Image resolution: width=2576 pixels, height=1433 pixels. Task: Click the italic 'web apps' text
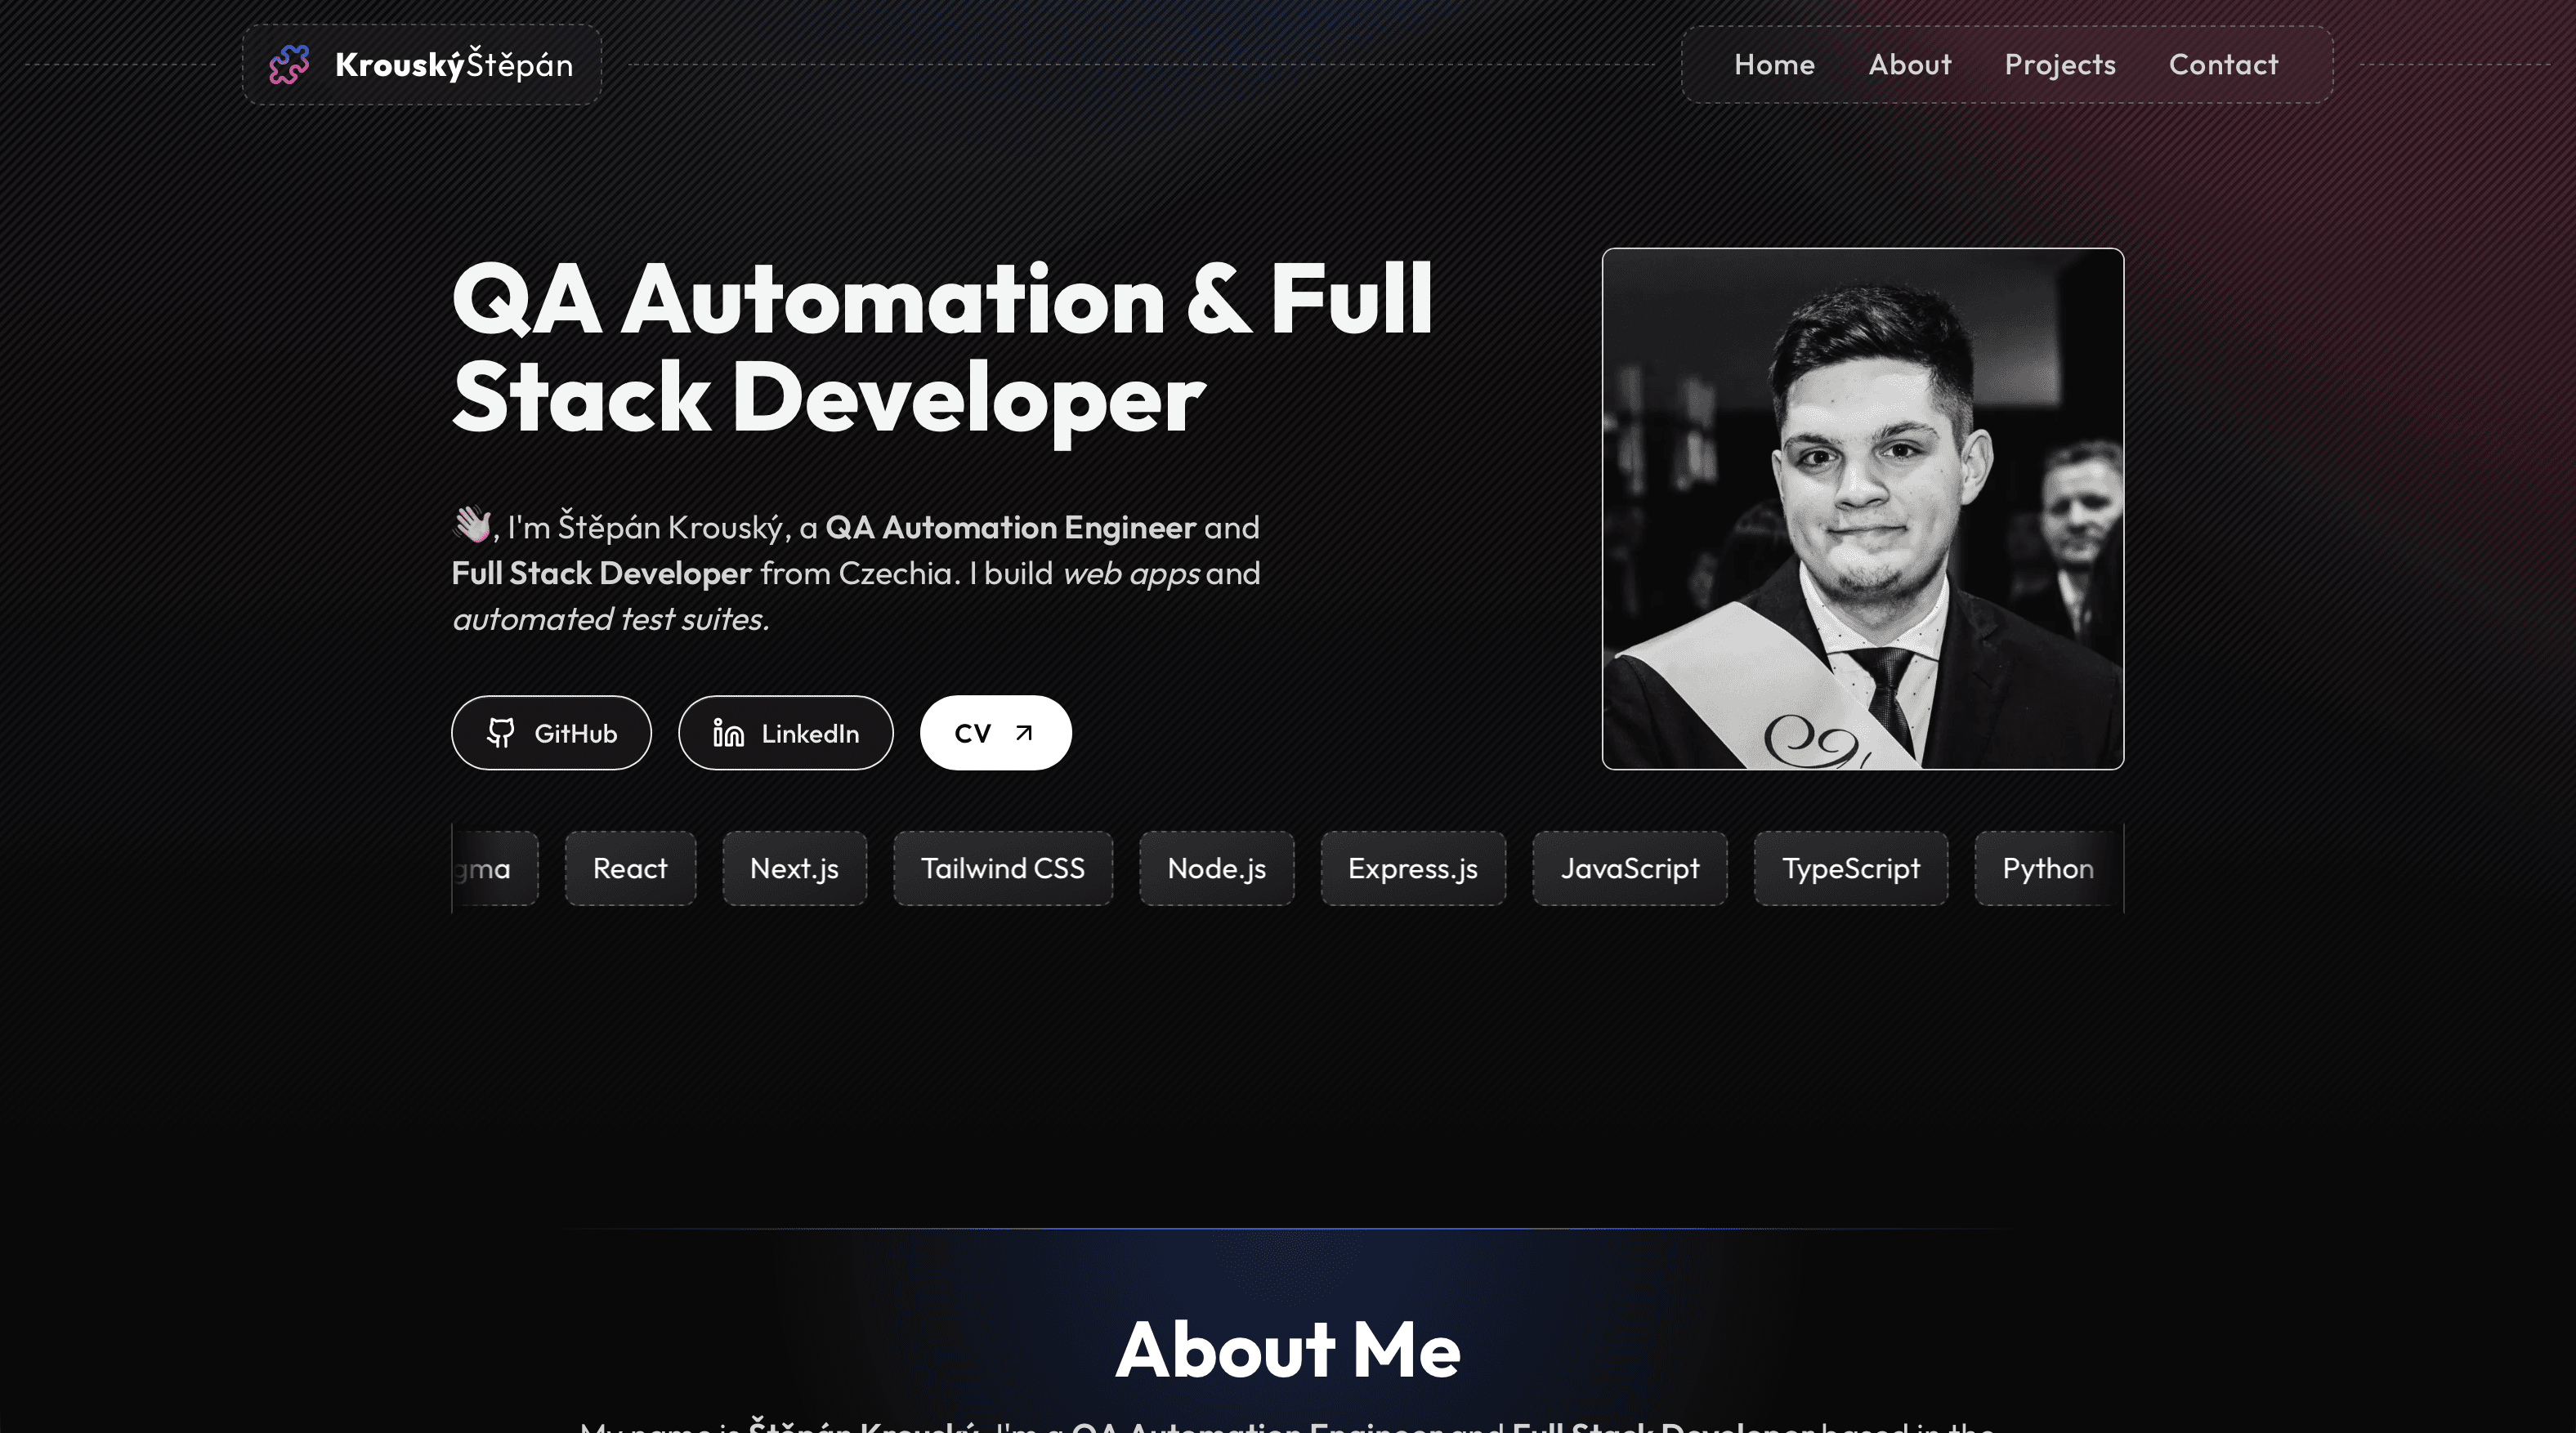[x=1131, y=573]
